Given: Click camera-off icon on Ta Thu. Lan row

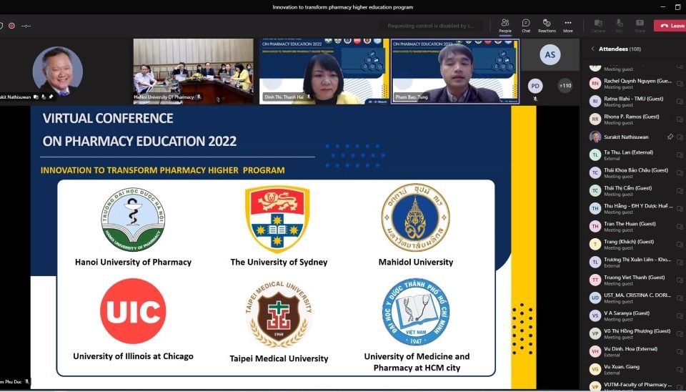Looking at the screenshot, I should [680, 155].
